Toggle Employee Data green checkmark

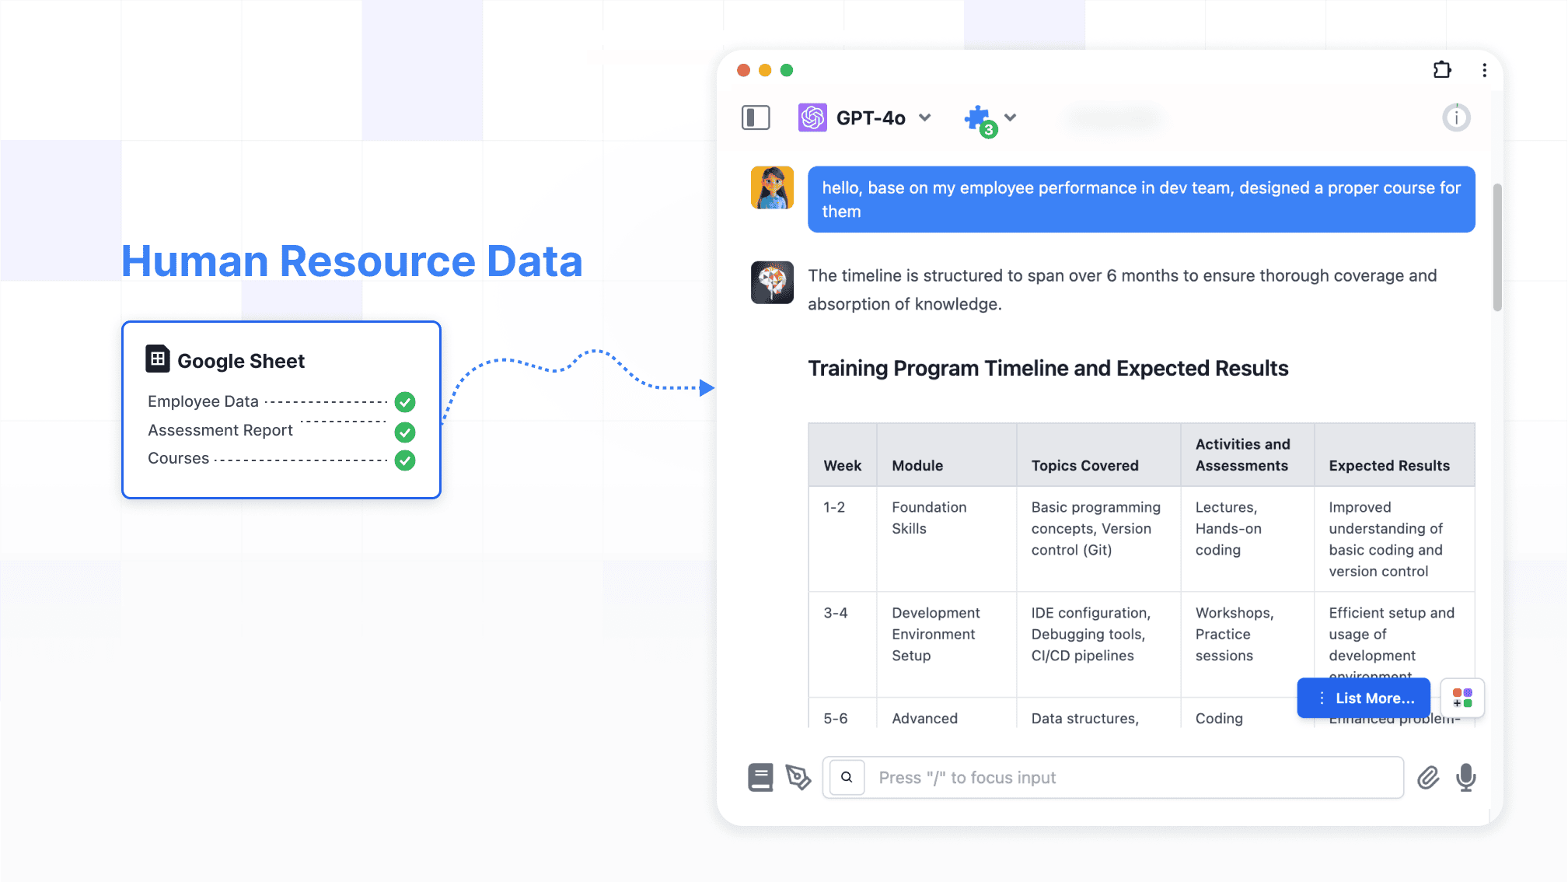(403, 401)
